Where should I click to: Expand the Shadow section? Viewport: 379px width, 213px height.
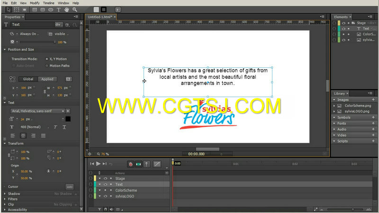tap(5, 194)
